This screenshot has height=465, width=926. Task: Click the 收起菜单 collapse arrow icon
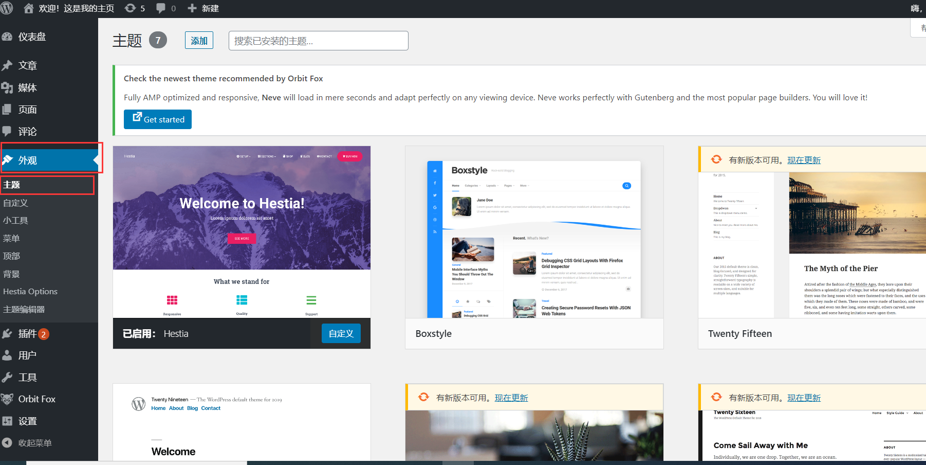pos(7,442)
